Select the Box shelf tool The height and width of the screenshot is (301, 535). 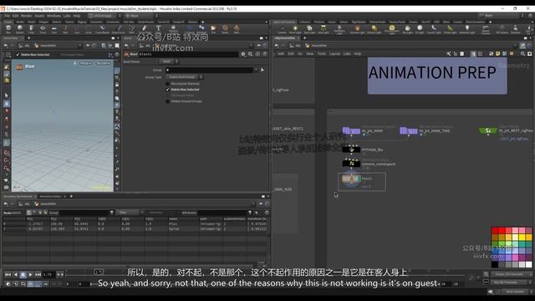[8, 29]
